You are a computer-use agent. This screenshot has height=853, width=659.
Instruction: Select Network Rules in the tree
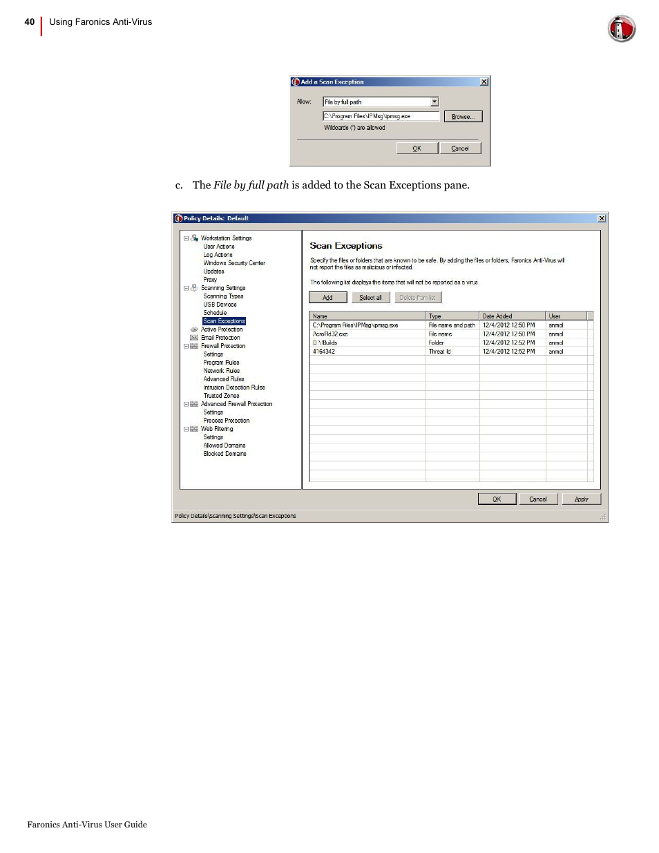click(x=221, y=371)
